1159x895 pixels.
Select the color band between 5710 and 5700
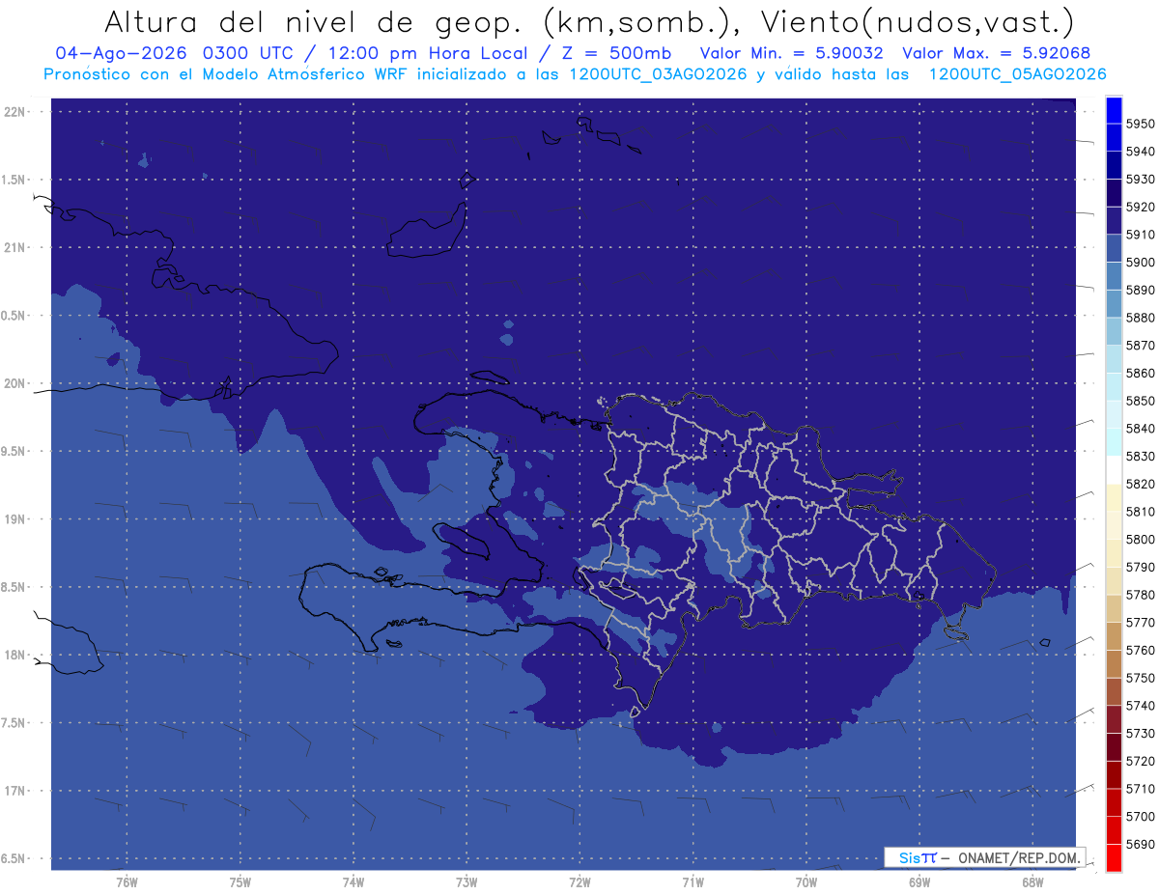[x=1114, y=802]
